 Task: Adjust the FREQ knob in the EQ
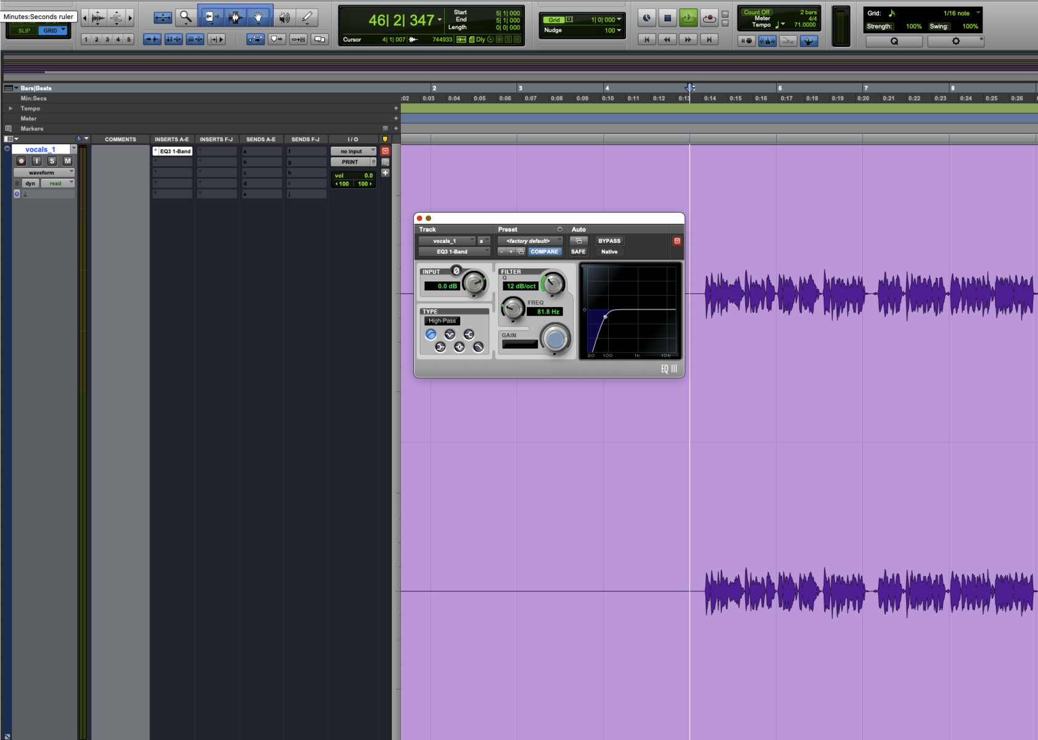(513, 307)
